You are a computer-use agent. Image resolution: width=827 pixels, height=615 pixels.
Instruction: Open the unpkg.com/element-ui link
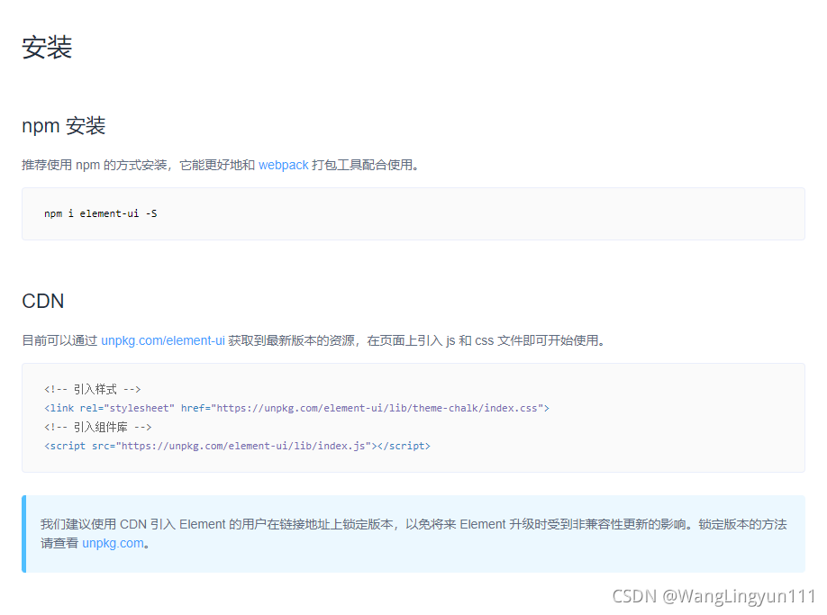pyautogui.click(x=163, y=340)
